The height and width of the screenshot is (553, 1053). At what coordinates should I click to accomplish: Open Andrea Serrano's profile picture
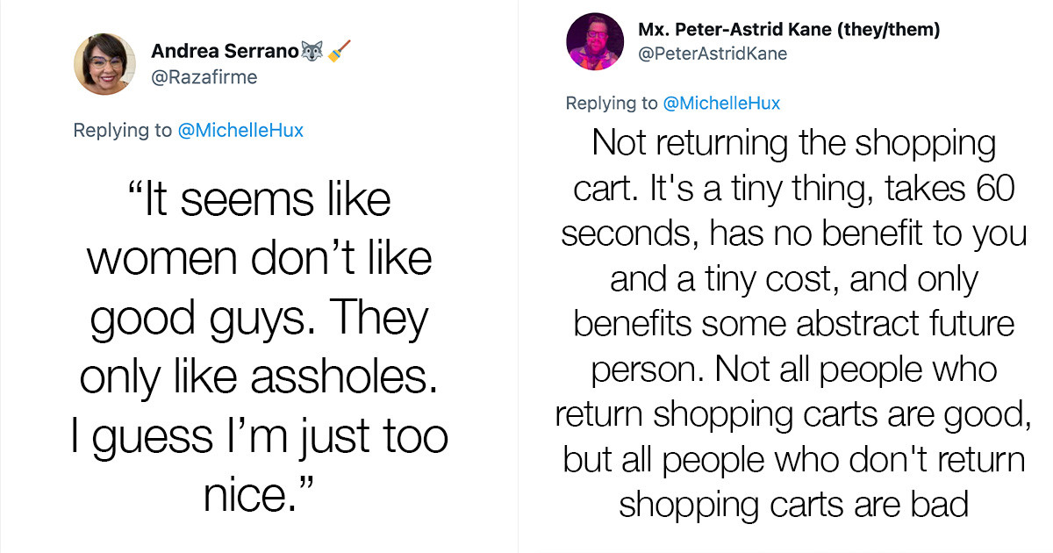(105, 64)
